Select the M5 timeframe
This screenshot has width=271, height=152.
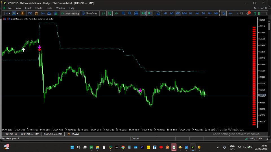pyautogui.click(x=172, y=14)
